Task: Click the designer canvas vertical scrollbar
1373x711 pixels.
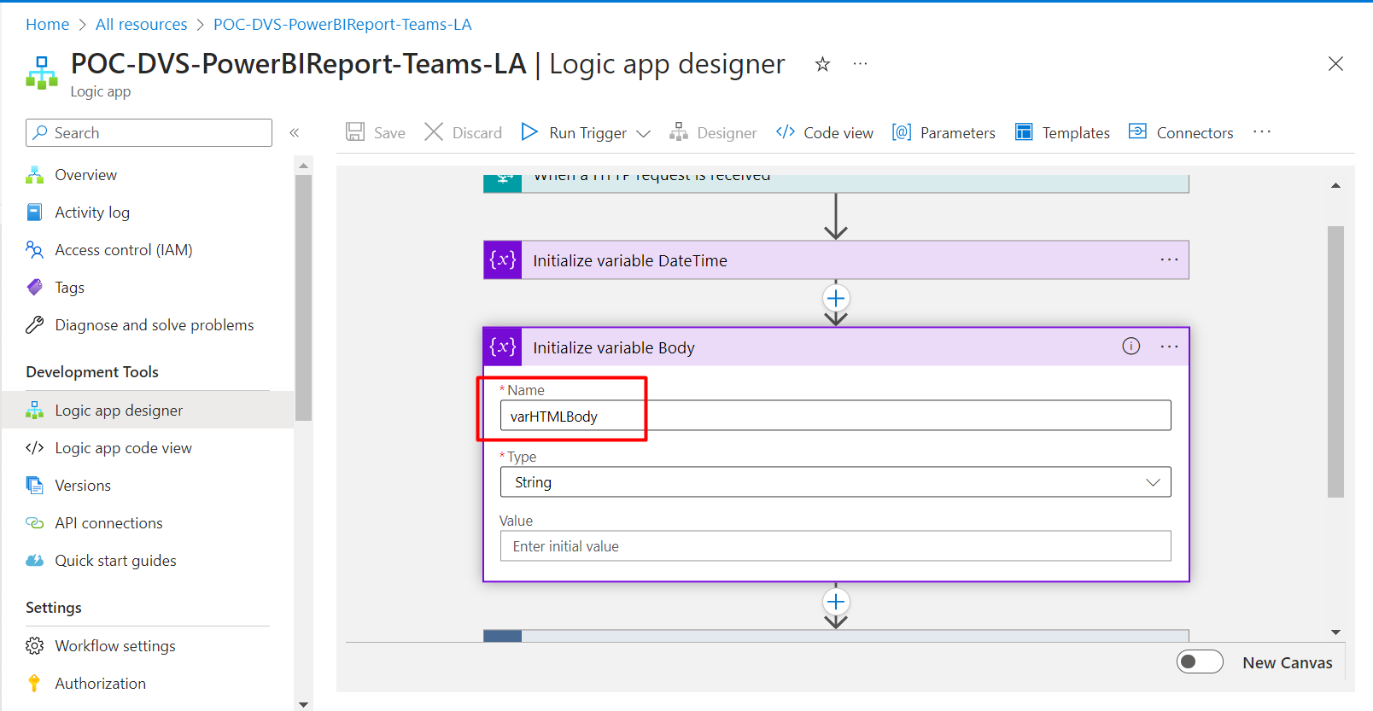Action: pos(1336,361)
